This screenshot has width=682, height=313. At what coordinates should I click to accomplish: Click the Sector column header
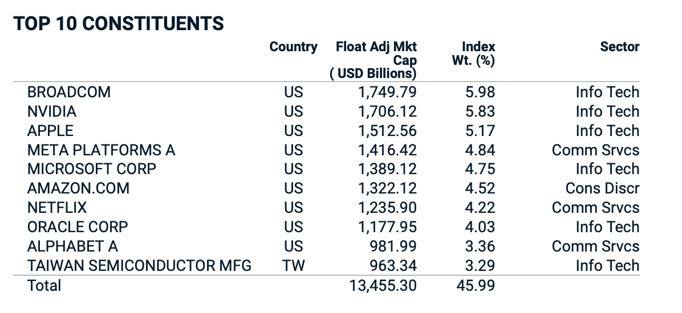[619, 47]
